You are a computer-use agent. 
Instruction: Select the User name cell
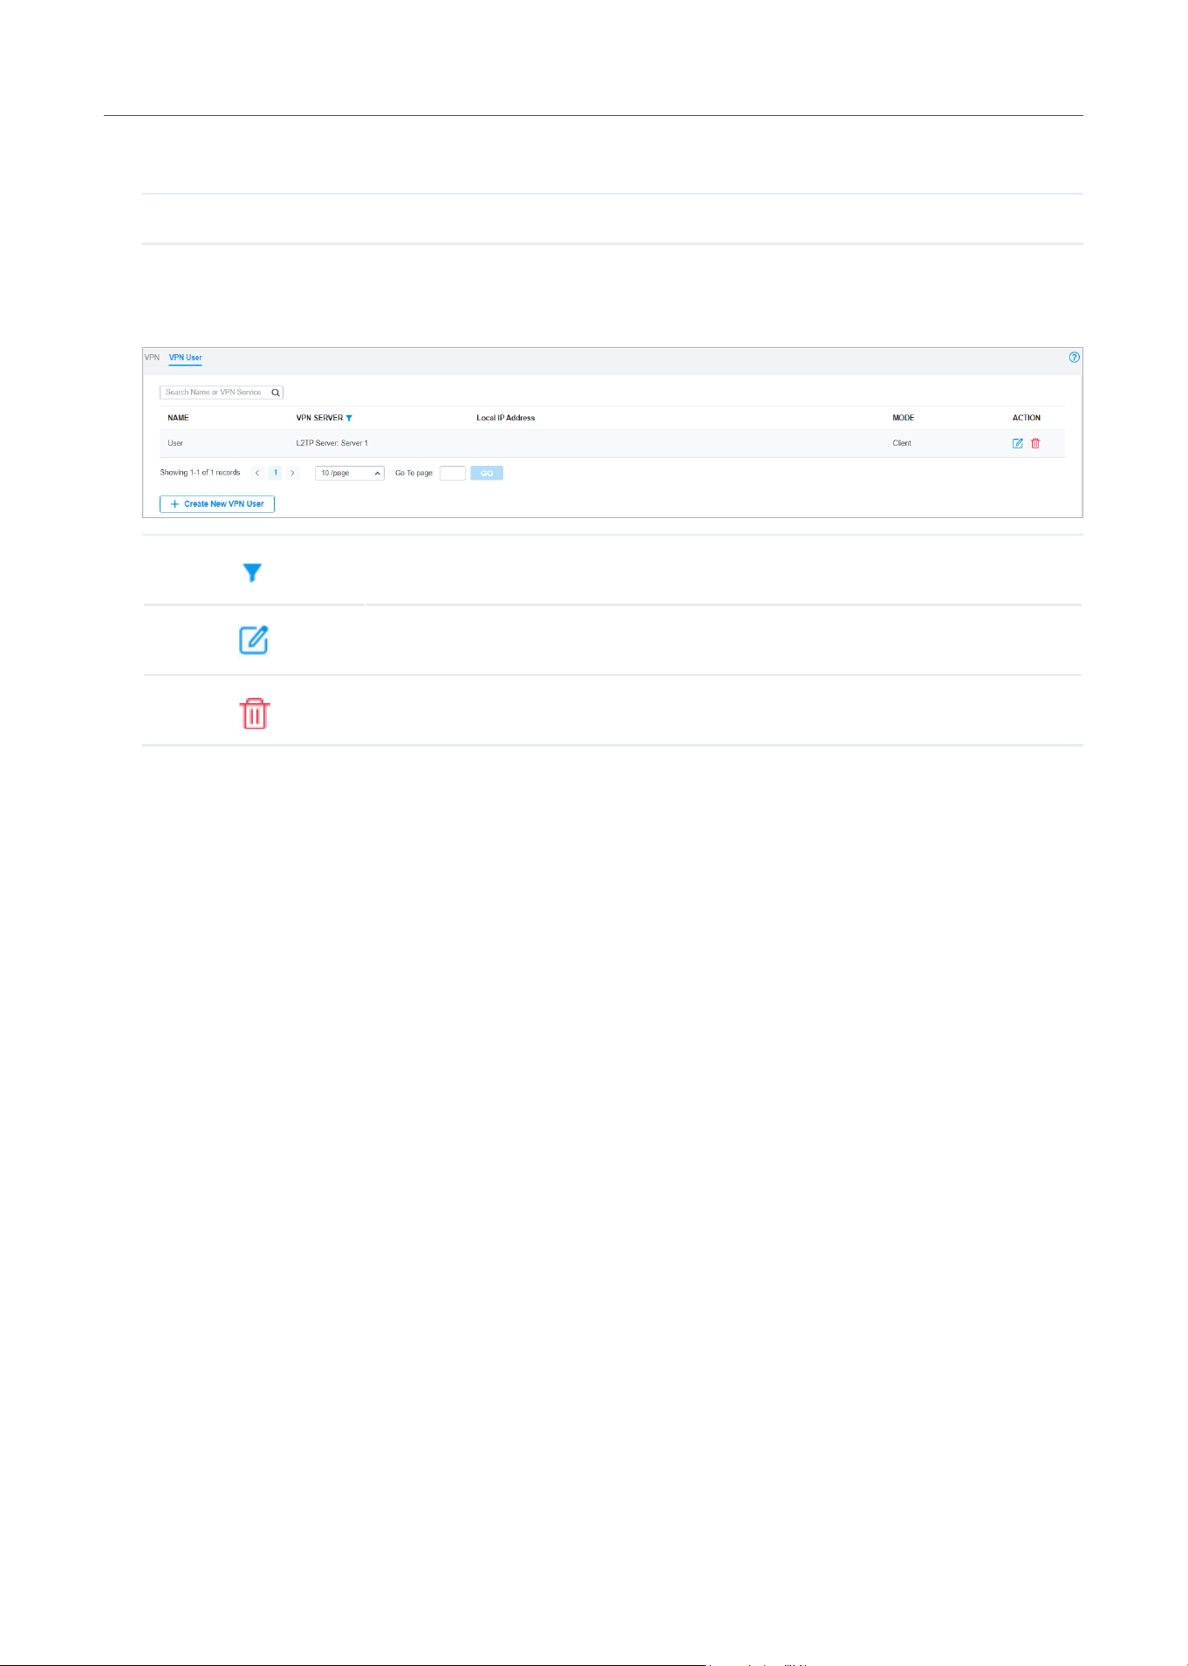pos(175,443)
